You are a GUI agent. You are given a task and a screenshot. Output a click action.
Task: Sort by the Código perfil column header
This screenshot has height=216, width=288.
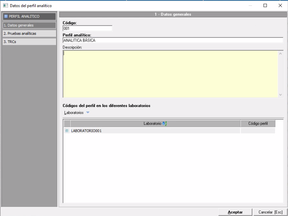click(258, 123)
